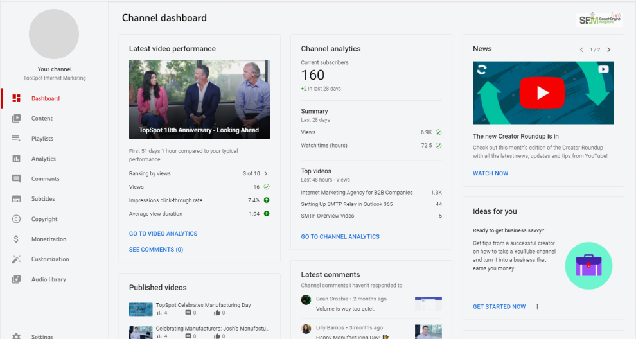Open TopSpot 18th Anniversary video thumbnail
Viewport: 636px width, 339px height.
click(x=199, y=100)
